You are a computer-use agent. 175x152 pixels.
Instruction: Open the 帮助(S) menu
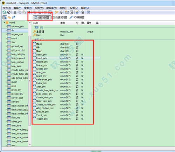[85, 8]
